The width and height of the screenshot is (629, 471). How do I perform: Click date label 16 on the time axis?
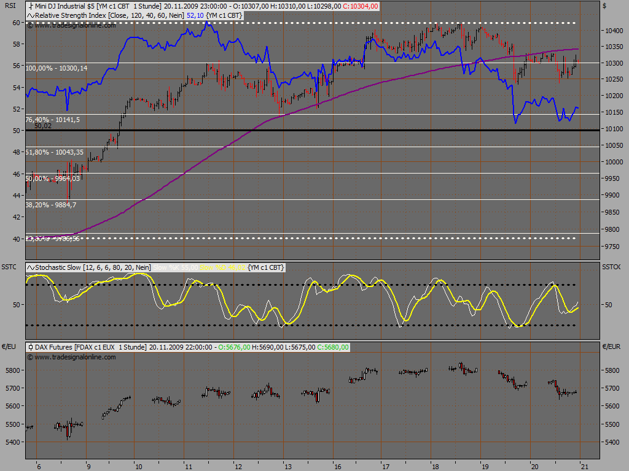tap(338, 467)
